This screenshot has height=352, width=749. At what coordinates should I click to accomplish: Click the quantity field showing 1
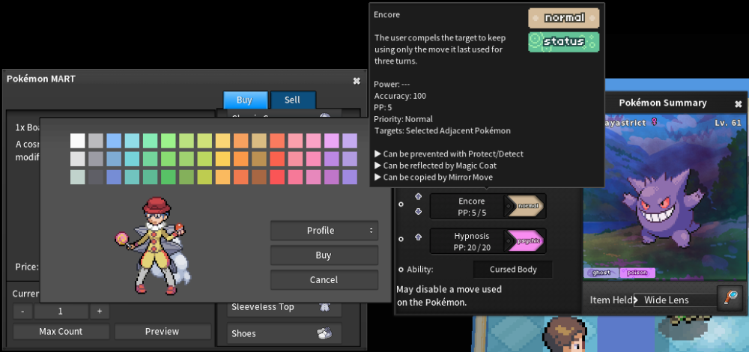[61, 312]
